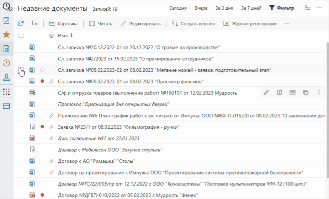Open view settings sliders icon near Фильтр
The image size is (329, 199).
coord(308,8)
